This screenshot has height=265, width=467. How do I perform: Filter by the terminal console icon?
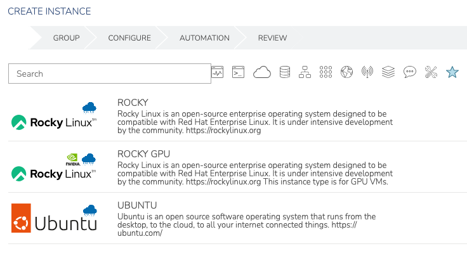click(239, 72)
